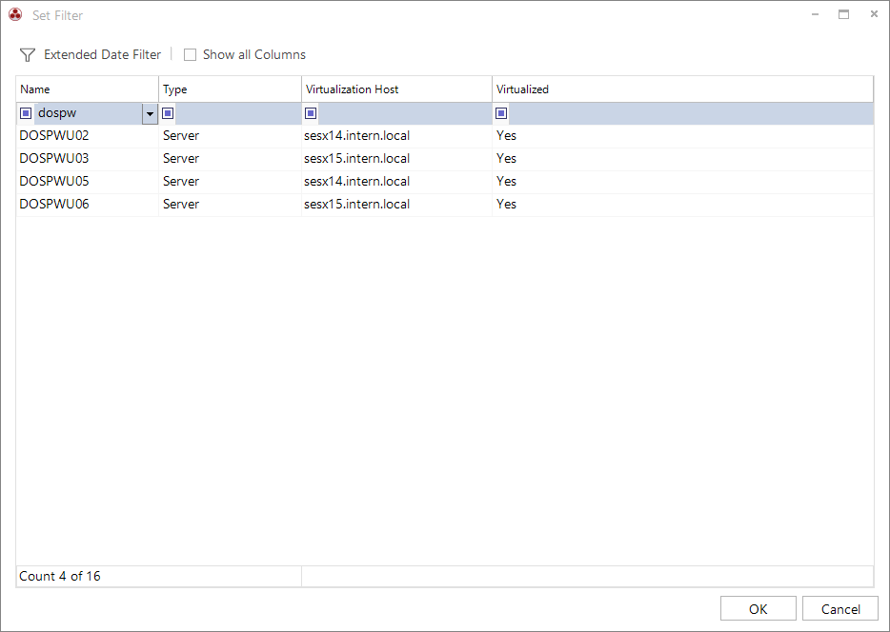Select row DOSPWU03
This screenshot has width=890, height=632.
click(x=445, y=159)
